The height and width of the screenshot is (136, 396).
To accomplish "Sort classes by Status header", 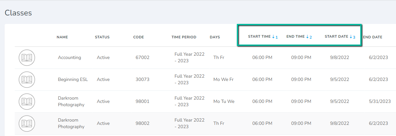I will click(102, 37).
